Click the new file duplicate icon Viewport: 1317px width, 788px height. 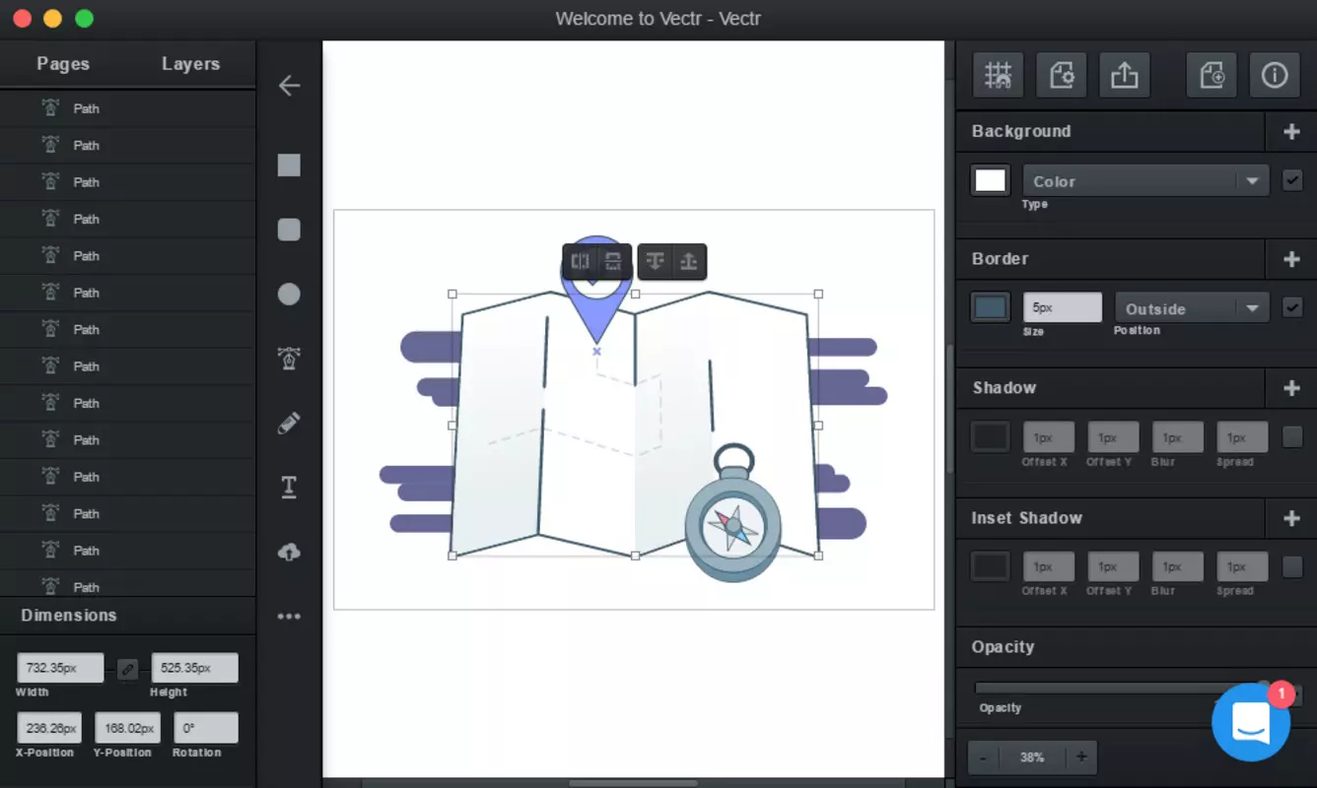(1212, 75)
